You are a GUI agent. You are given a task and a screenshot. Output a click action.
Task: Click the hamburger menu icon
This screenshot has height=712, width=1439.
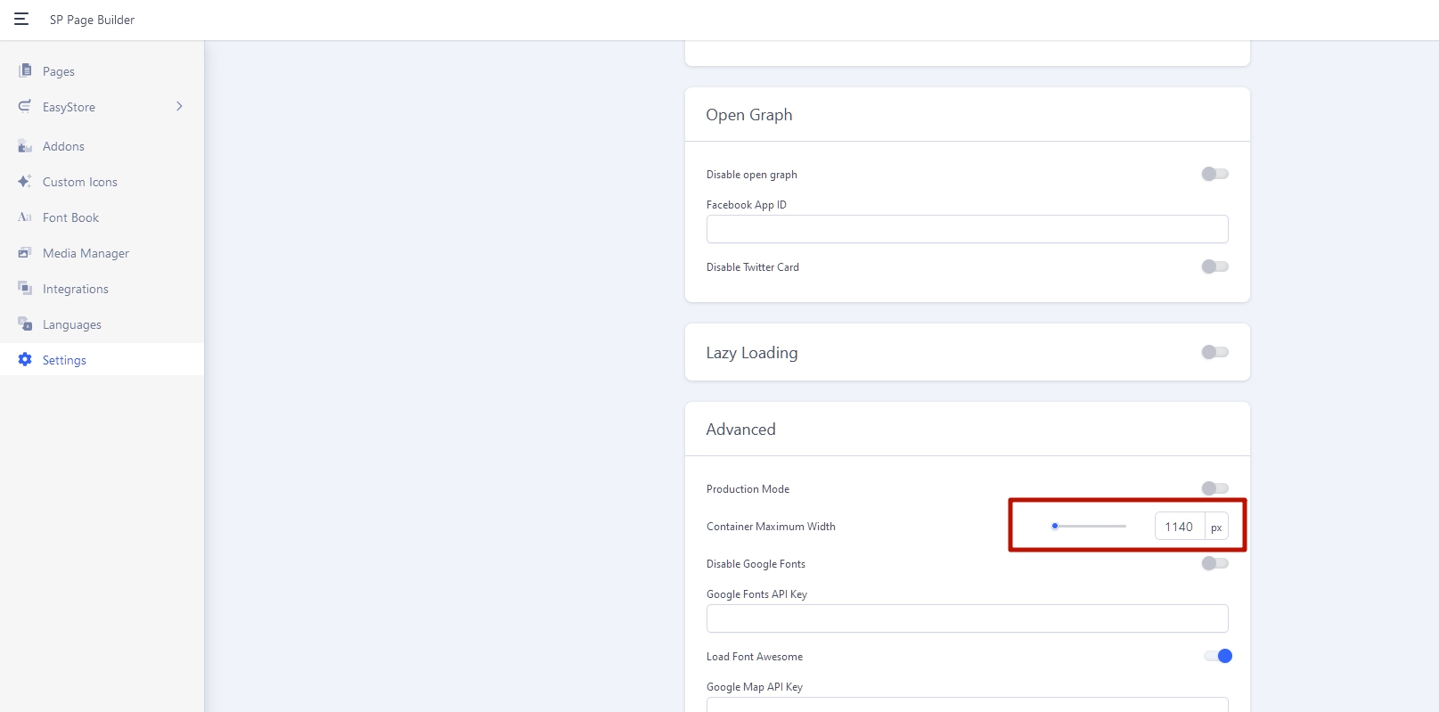click(x=21, y=19)
